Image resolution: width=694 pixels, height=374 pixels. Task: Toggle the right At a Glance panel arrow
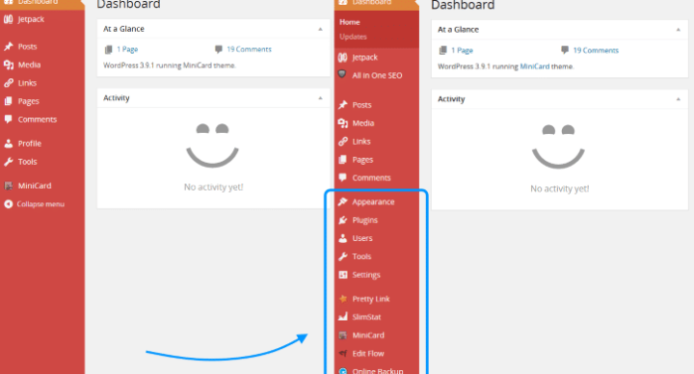(678, 30)
